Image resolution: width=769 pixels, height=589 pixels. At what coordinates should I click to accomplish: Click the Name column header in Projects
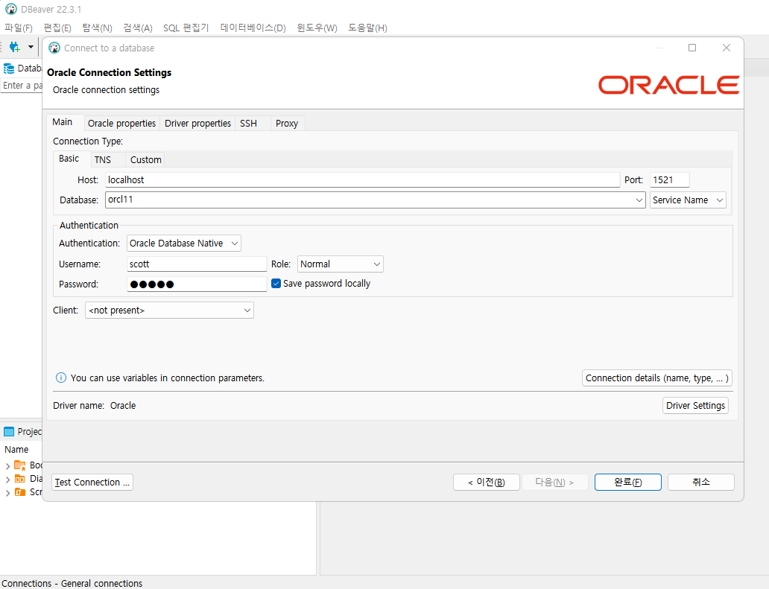point(16,449)
